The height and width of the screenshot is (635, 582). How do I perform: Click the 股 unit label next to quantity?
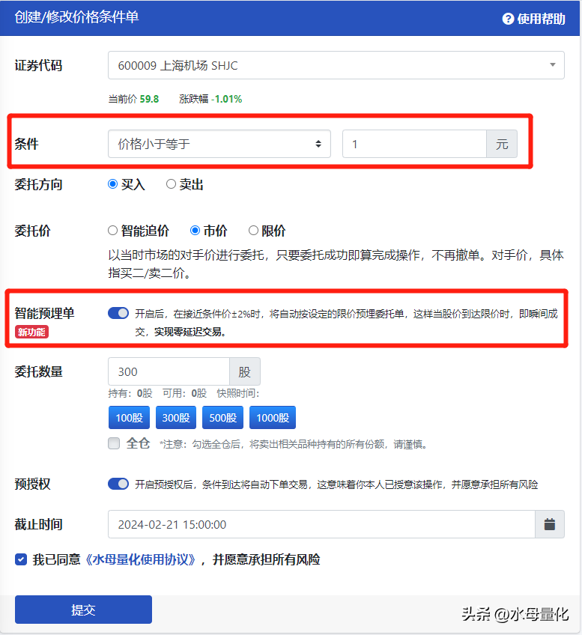[245, 371]
